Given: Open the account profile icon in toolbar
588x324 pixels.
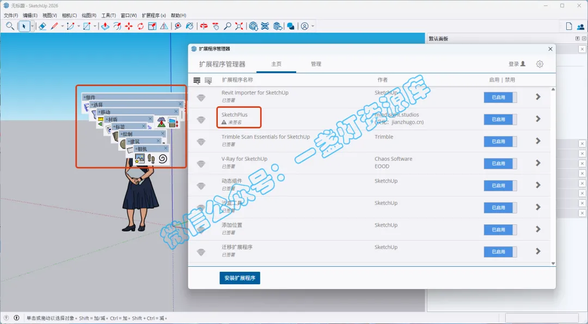Looking at the screenshot, I should pos(304,26).
